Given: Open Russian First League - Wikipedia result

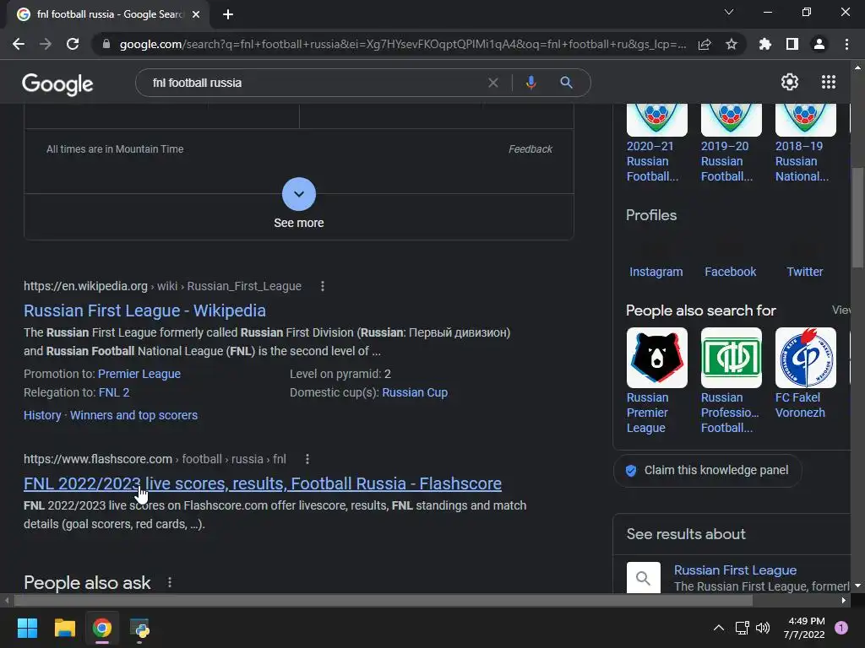Looking at the screenshot, I should pos(144,310).
